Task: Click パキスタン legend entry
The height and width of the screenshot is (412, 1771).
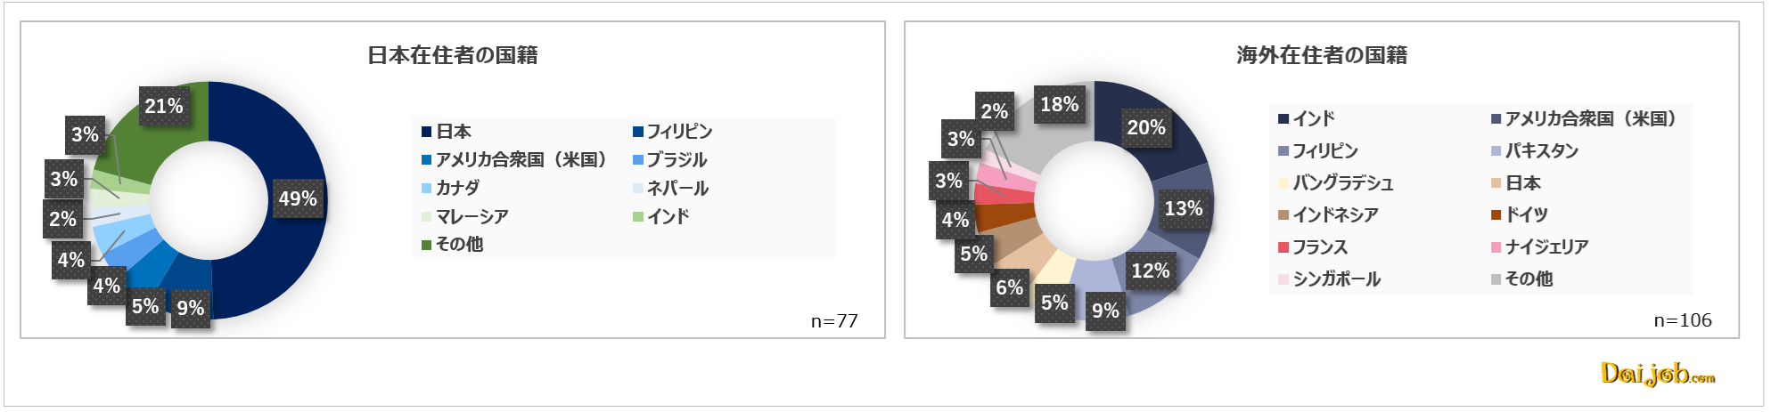Action: (x=1535, y=151)
